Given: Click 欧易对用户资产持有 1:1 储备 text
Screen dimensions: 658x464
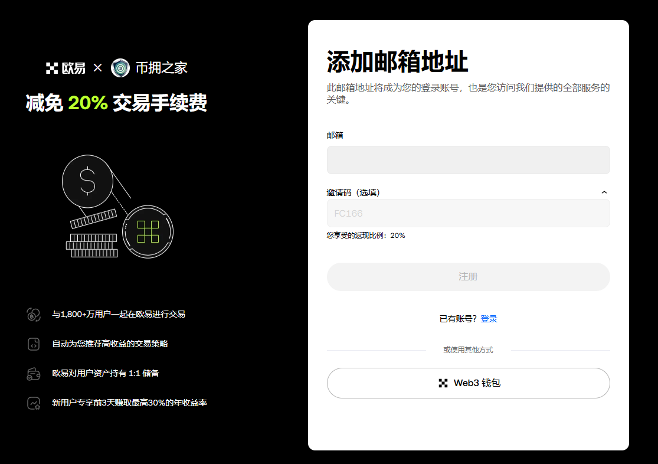Looking at the screenshot, I should pyautogui.click(x=106, y=373).
